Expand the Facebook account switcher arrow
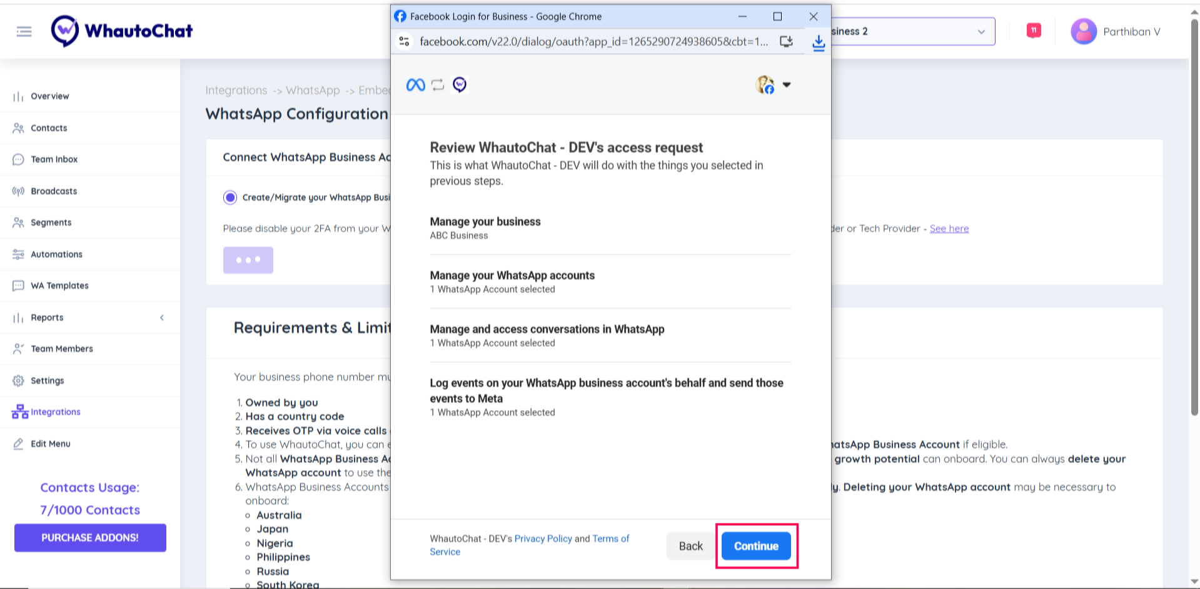 click(787, 84)
